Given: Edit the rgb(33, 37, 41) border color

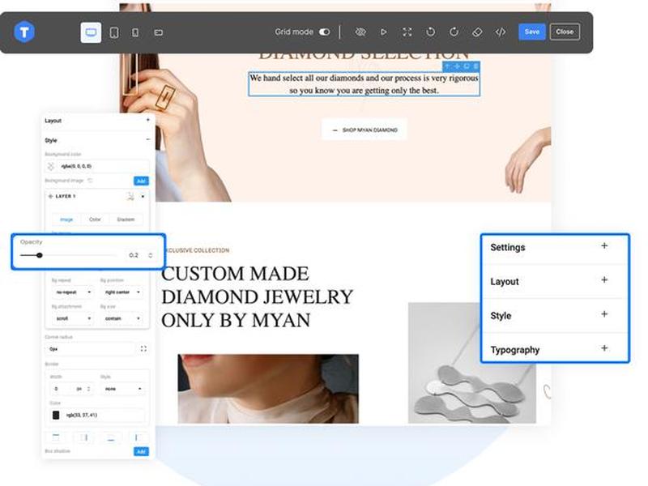Looking at the screenshot, I should tap(104, 415).
